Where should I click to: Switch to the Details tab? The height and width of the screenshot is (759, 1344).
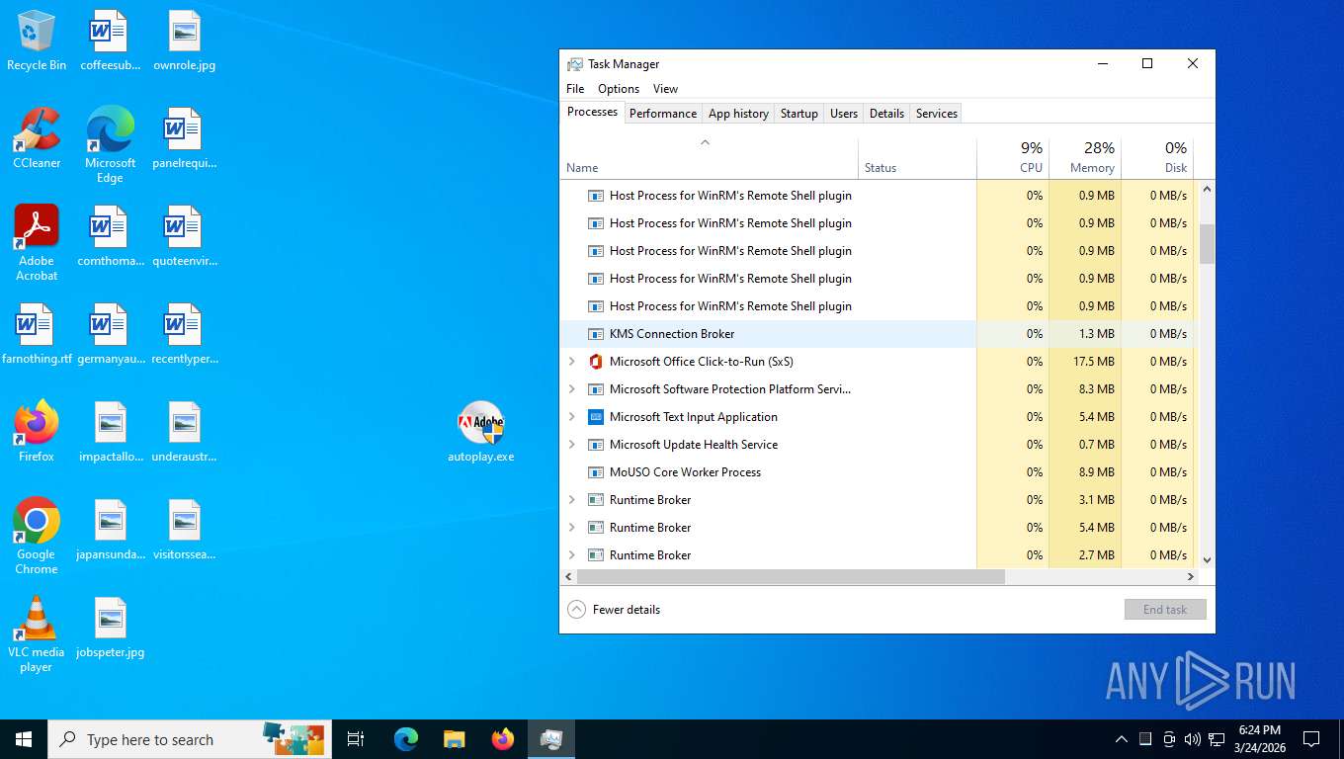(x=886, y=114)
